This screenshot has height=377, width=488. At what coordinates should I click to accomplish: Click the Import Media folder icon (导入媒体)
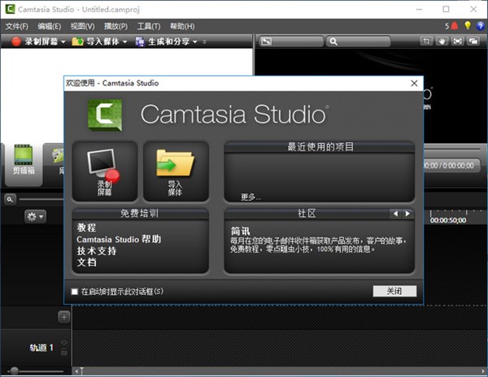pyautogui.click(x=174, y=170)
